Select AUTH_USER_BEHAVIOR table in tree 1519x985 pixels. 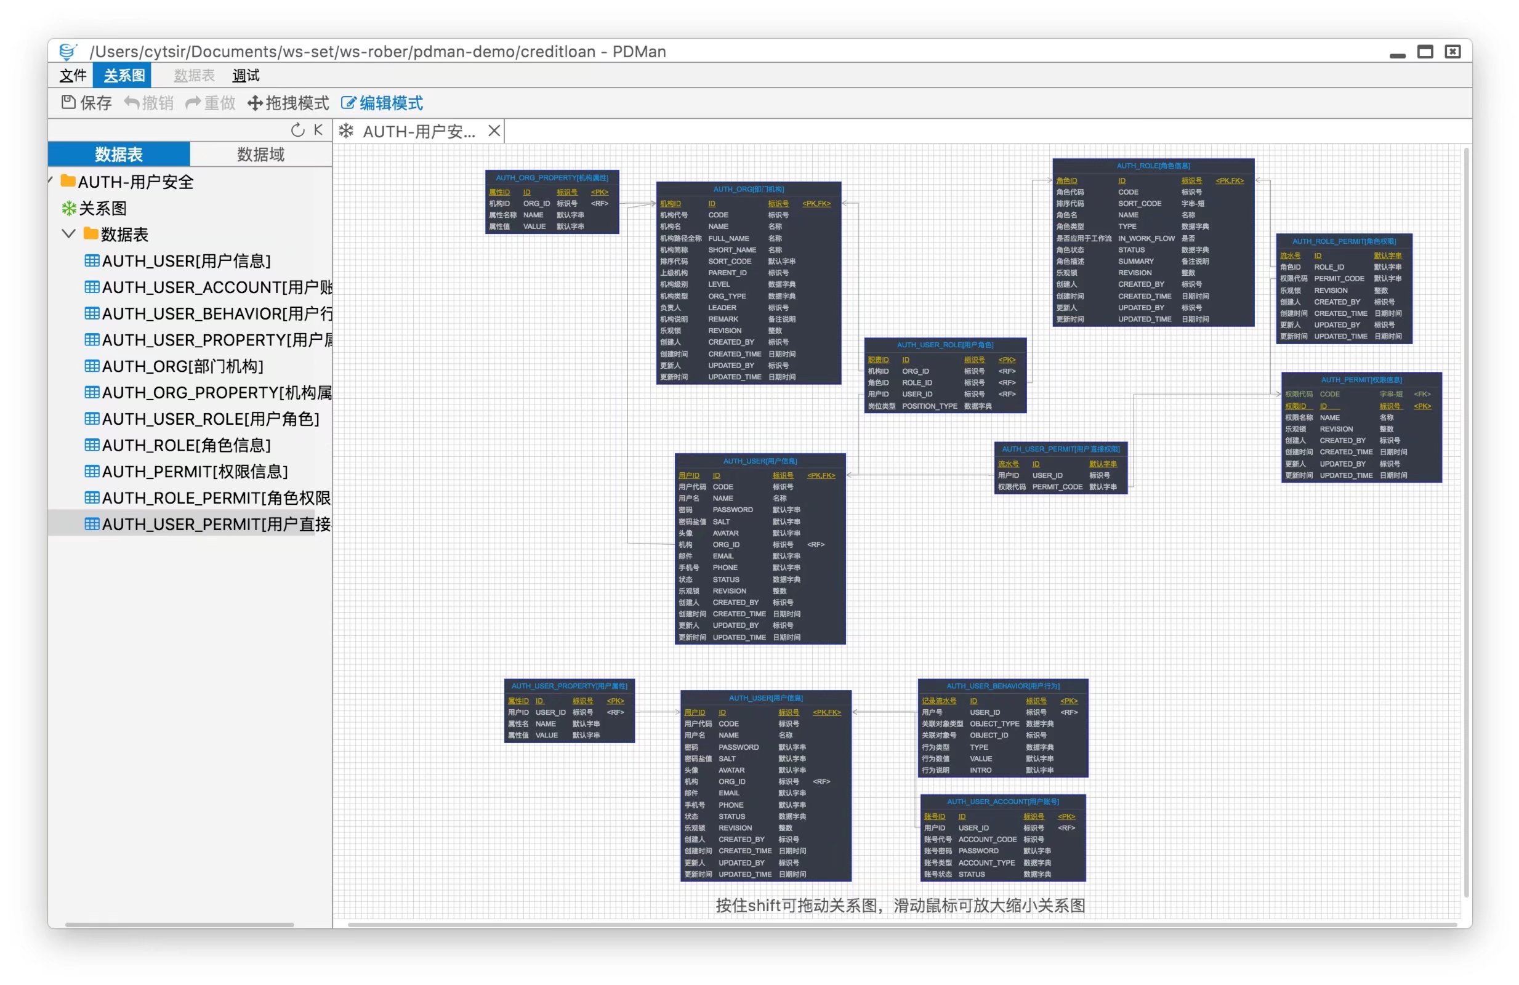coord(217,313)
